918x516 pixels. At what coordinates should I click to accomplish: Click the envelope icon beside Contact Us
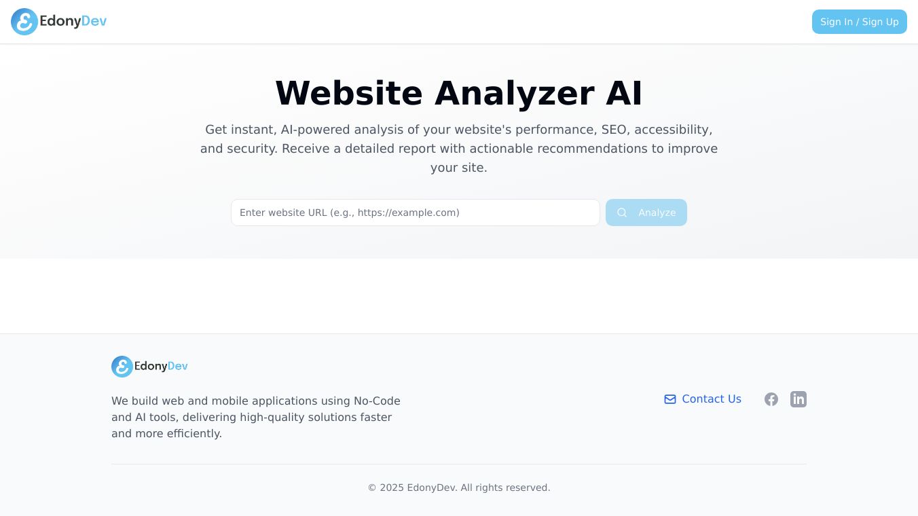pyautogui.click(x=670, y=399)
